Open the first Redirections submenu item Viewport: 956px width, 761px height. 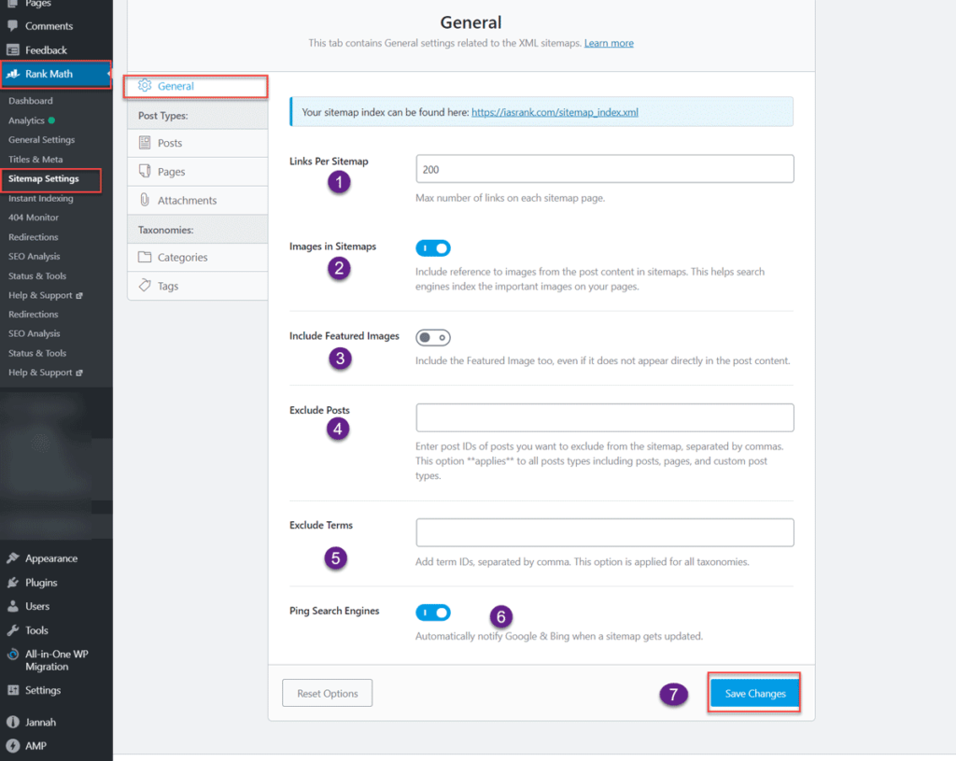click(34, 236)
